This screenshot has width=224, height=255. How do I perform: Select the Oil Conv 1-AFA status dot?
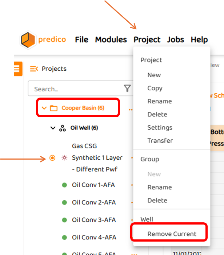click(x=64, y=185)
